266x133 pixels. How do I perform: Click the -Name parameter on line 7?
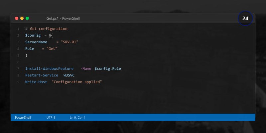86,68
